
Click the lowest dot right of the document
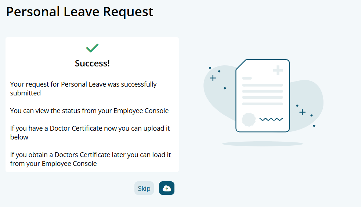coord(314,126)
